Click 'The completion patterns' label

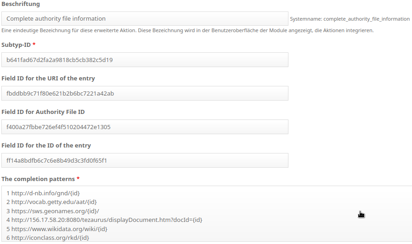point(38,179)
